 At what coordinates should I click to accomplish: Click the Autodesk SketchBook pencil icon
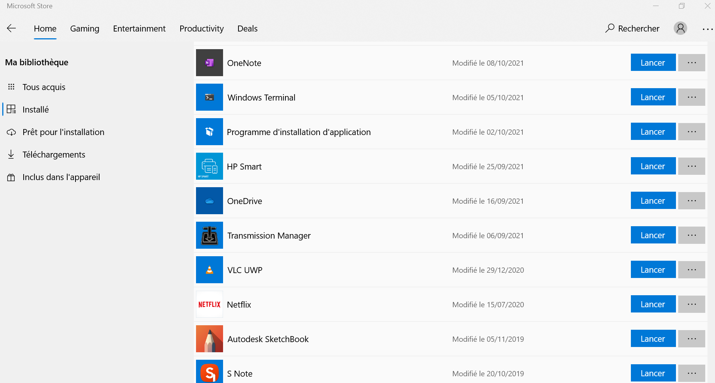click(x=209, y=339)
